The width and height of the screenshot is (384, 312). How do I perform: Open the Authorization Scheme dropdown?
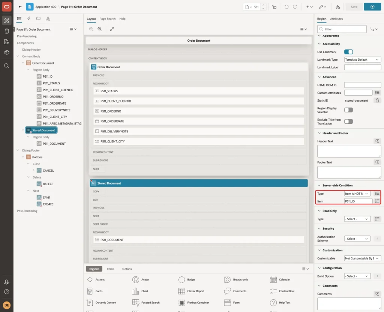[x=357, y=238]
